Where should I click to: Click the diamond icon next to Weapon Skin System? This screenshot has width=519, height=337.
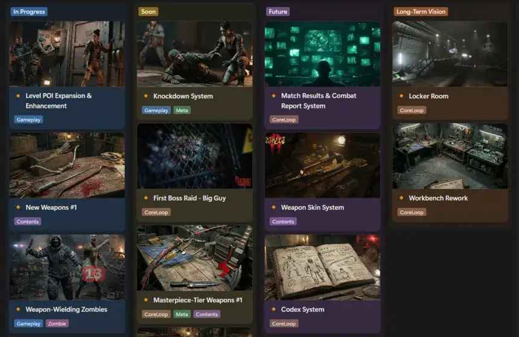[x=274, y=207]
